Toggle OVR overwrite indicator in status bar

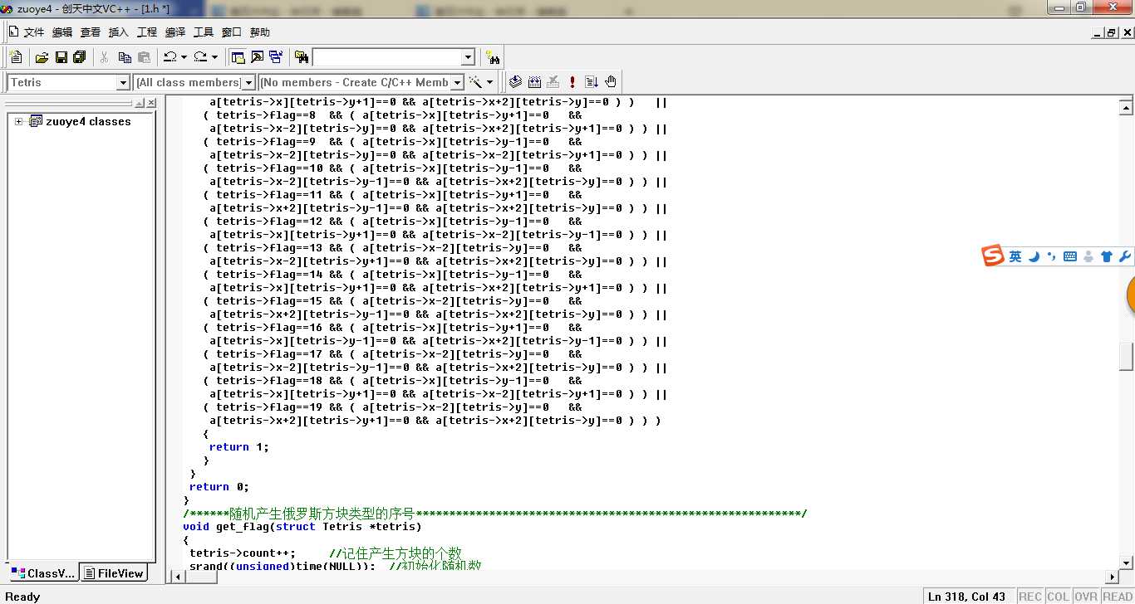point(1085,597)
